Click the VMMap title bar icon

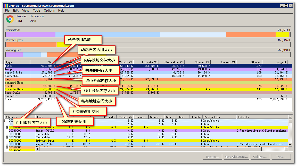tap(6, 5)
